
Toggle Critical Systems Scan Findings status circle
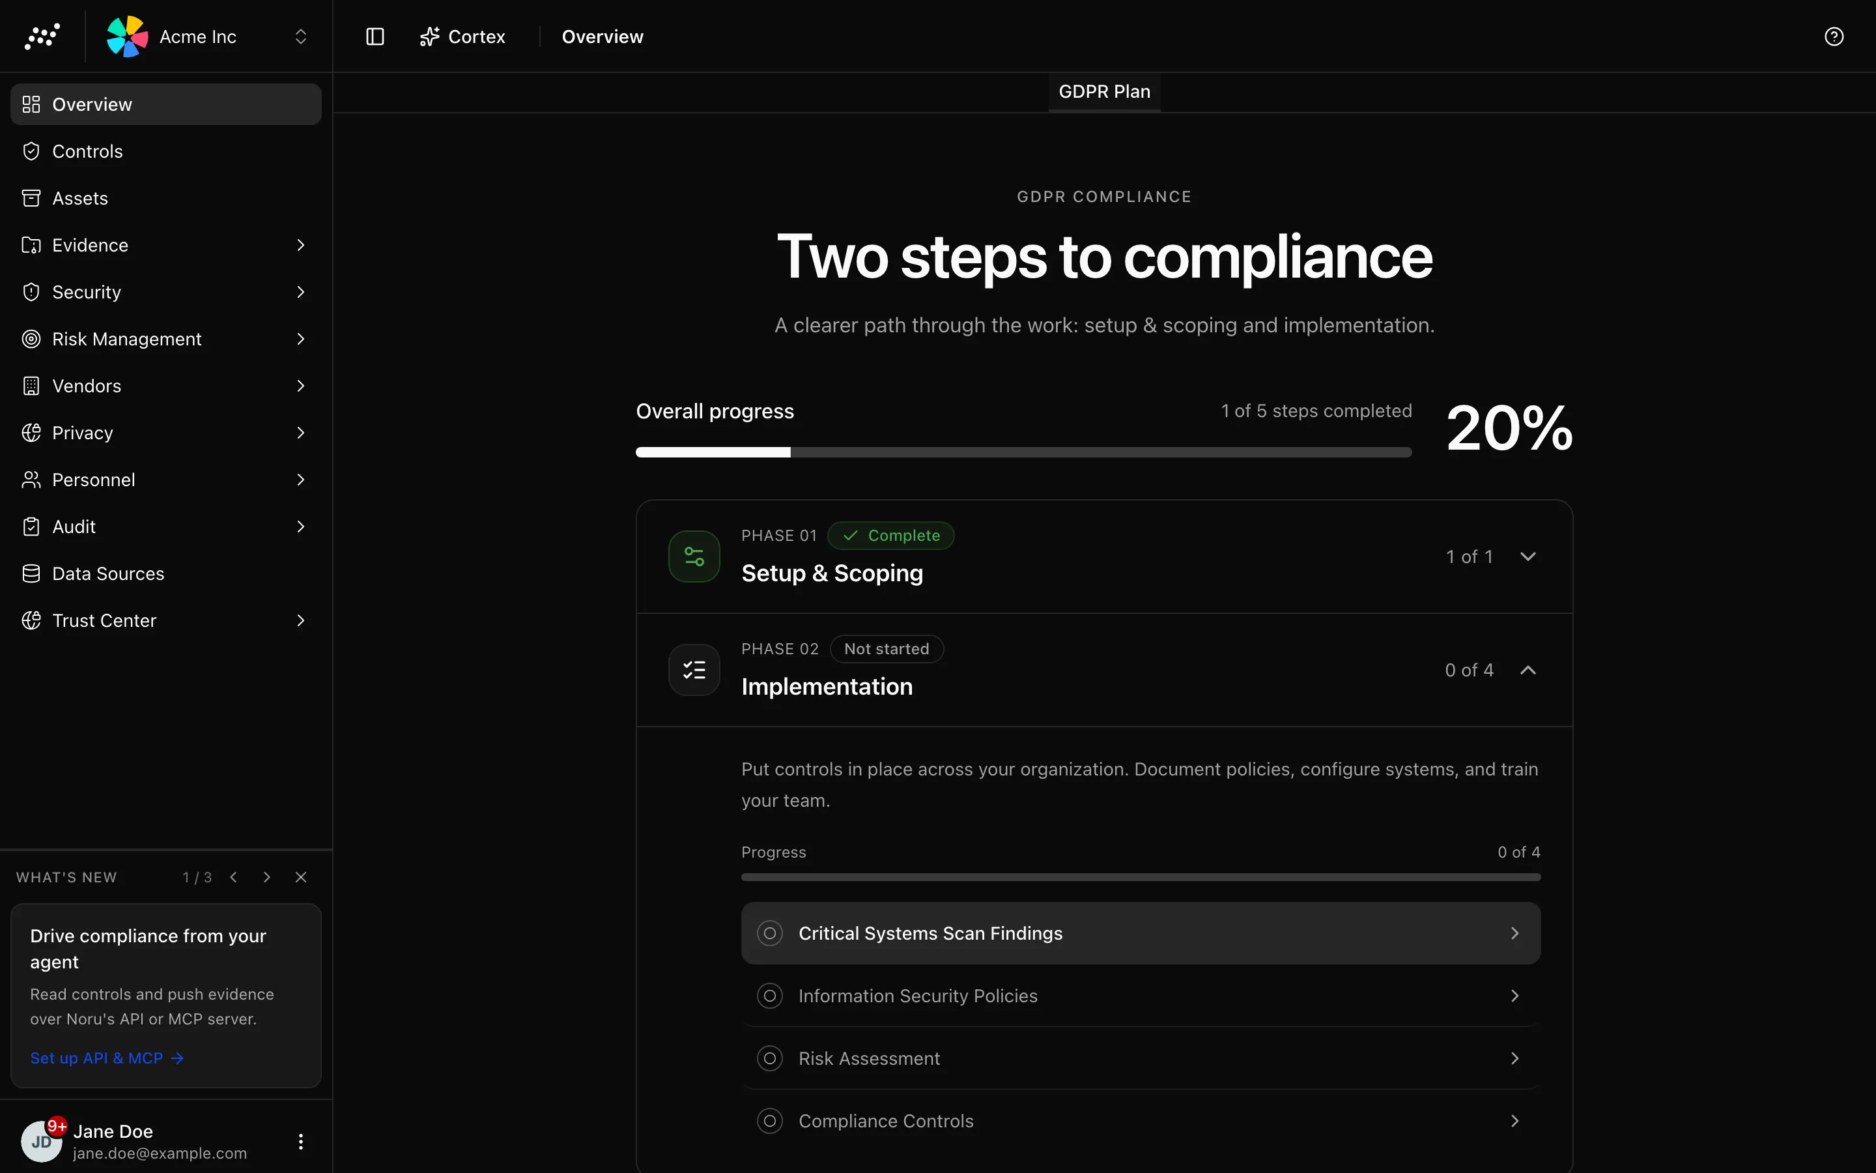(x=770, y=933)
